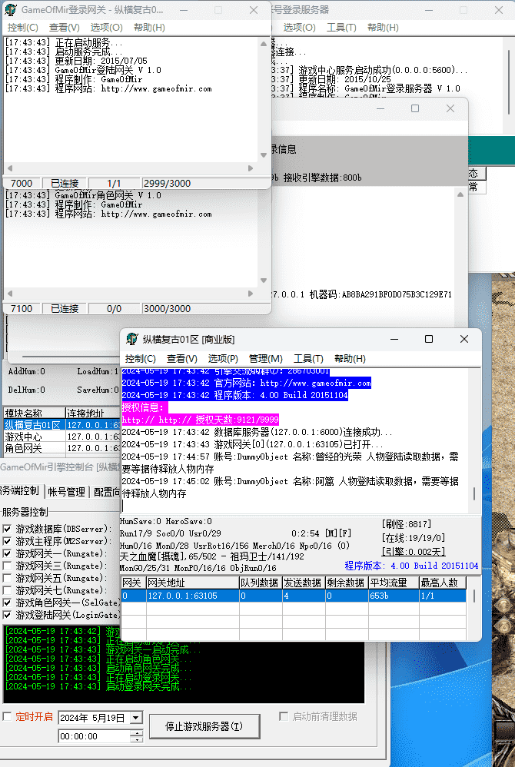Viewport: 515px width, 767px height.
Task: Select the 纵横复古01区 row in module list
Action: coord(61,425)
